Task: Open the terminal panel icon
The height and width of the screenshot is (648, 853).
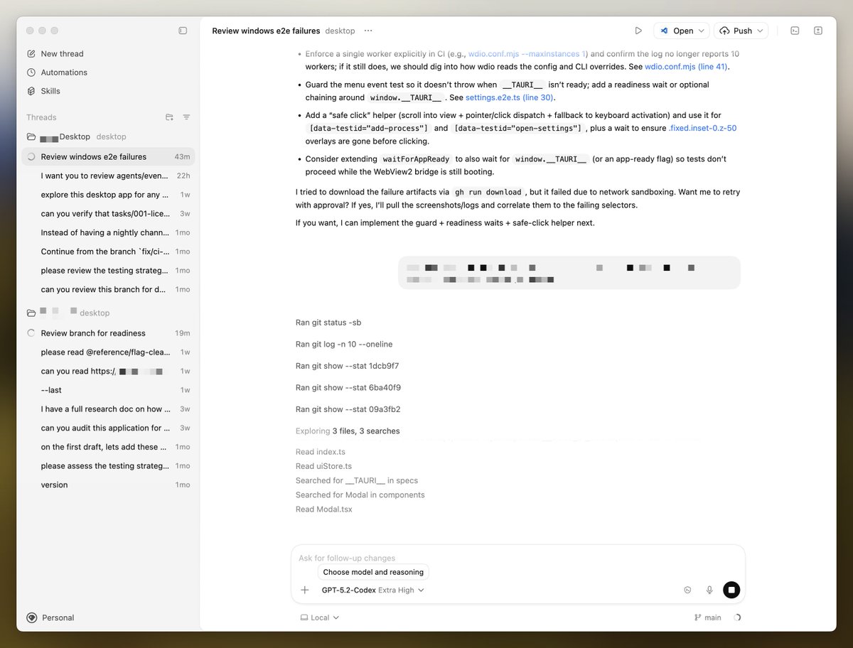Action: coord(795,31)
